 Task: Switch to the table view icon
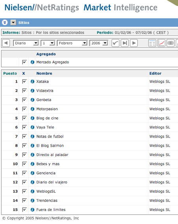point(152,43)
